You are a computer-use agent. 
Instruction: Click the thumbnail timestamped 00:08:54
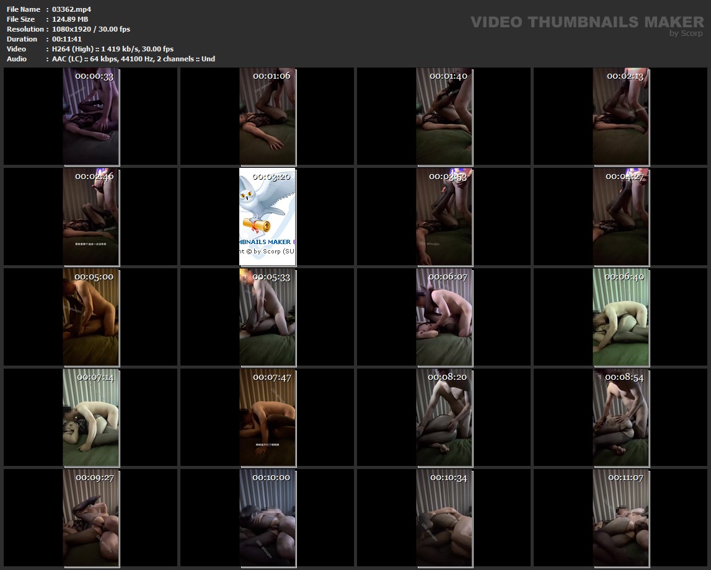click(621, 418)
